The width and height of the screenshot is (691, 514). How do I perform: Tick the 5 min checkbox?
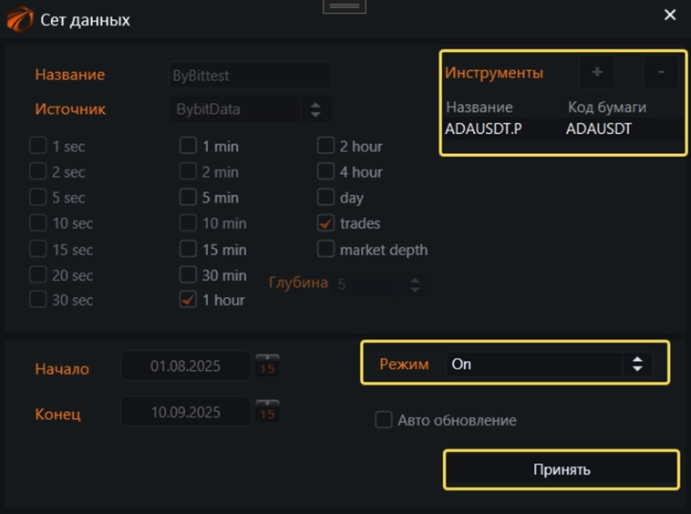coord(188,197)
